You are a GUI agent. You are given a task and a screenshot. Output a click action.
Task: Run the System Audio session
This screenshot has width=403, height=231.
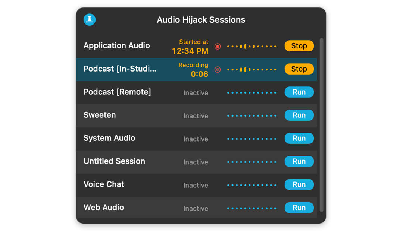point(299,138)
